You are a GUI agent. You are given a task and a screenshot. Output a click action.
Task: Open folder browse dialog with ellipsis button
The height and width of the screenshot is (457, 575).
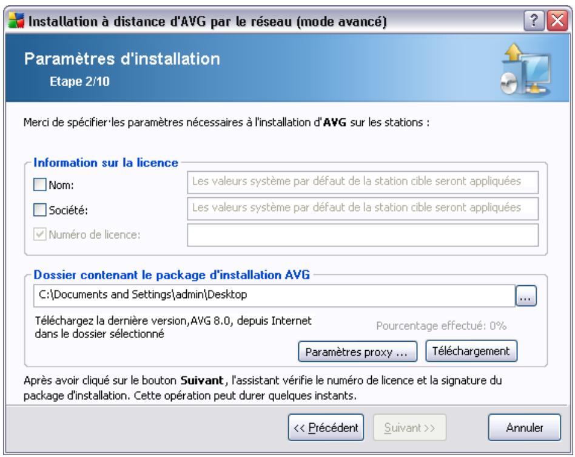coord(526,296)
